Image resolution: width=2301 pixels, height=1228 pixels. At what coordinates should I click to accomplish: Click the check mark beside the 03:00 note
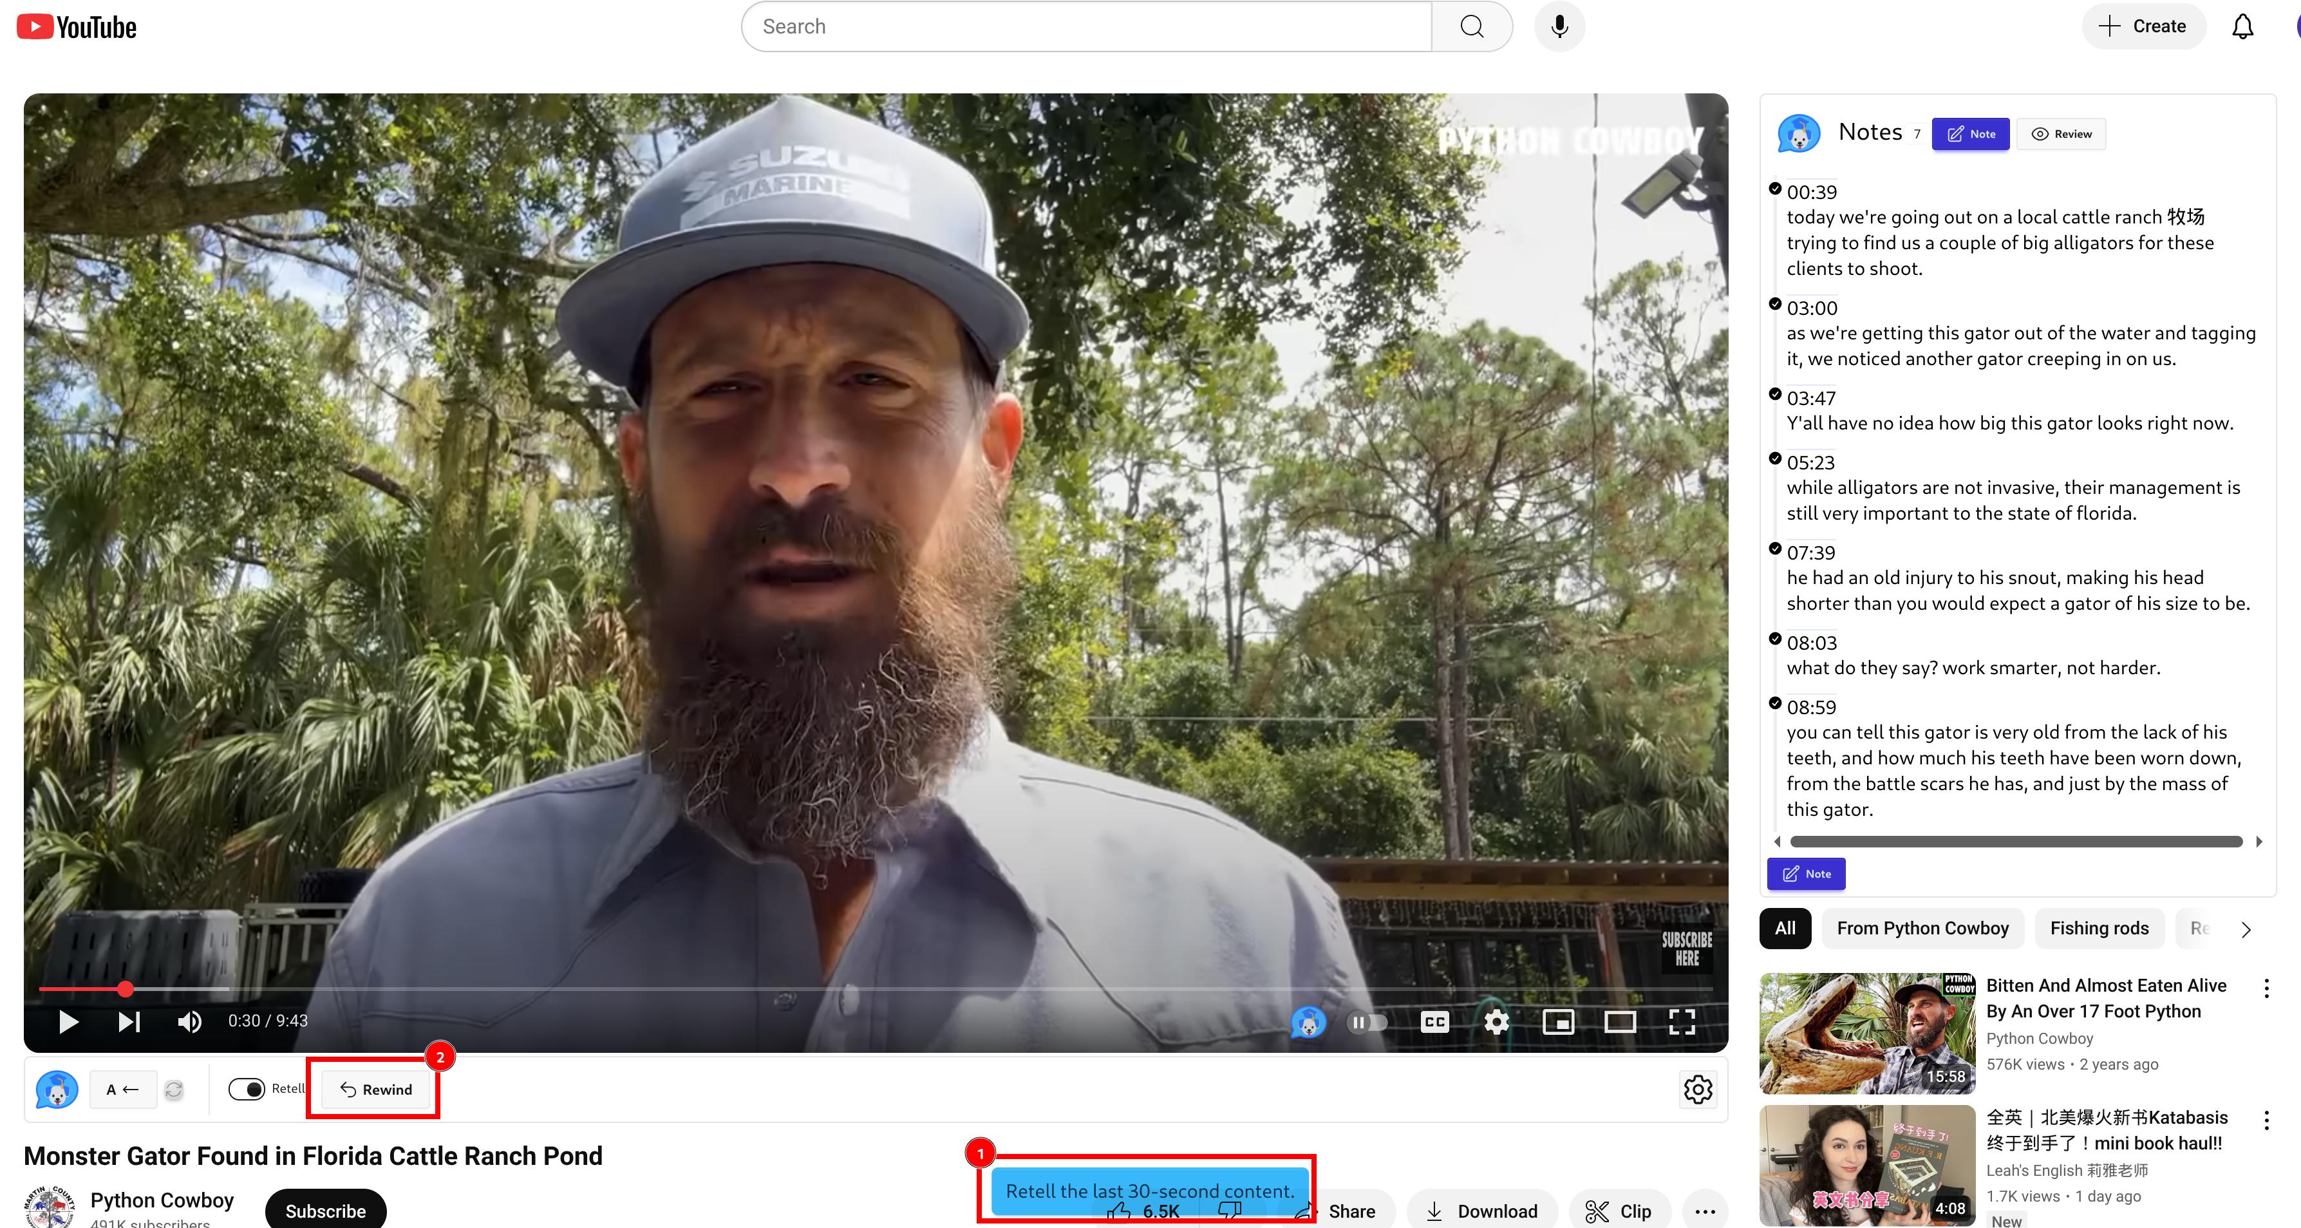[x=1775, y=304]
